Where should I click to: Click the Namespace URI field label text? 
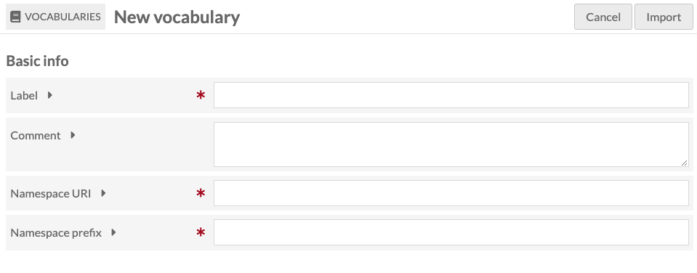[51, 194]
